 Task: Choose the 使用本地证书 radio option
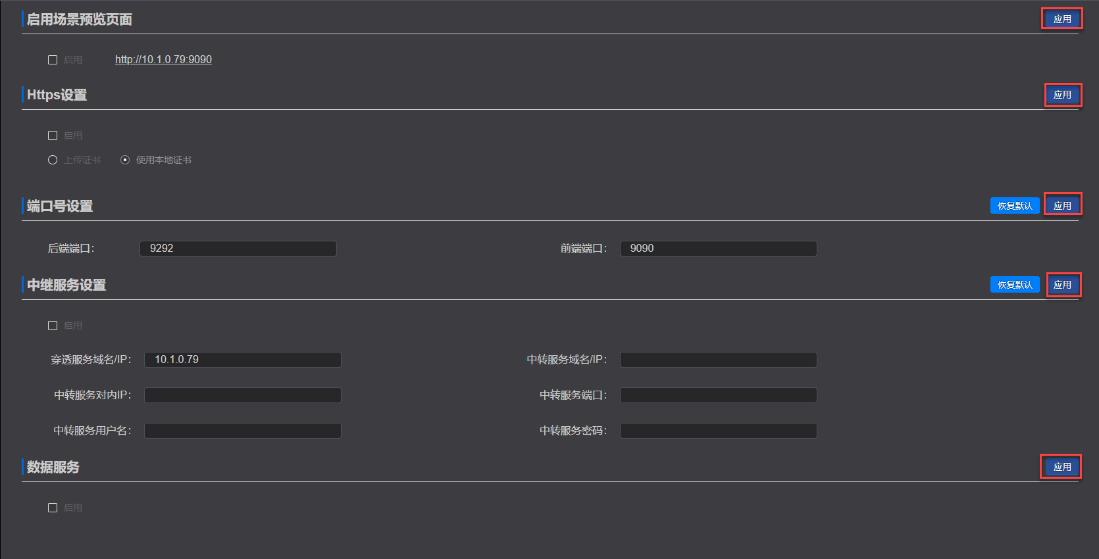(125, 160)
